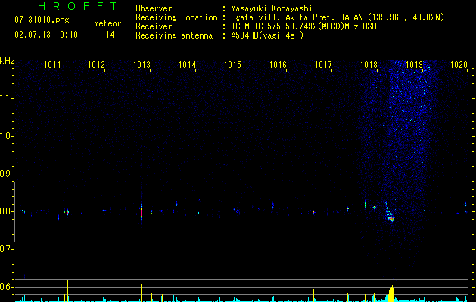476x302 pixels.
Task: Select observer name Masayuki Kobayashi
Action: [x=272, y=8]
